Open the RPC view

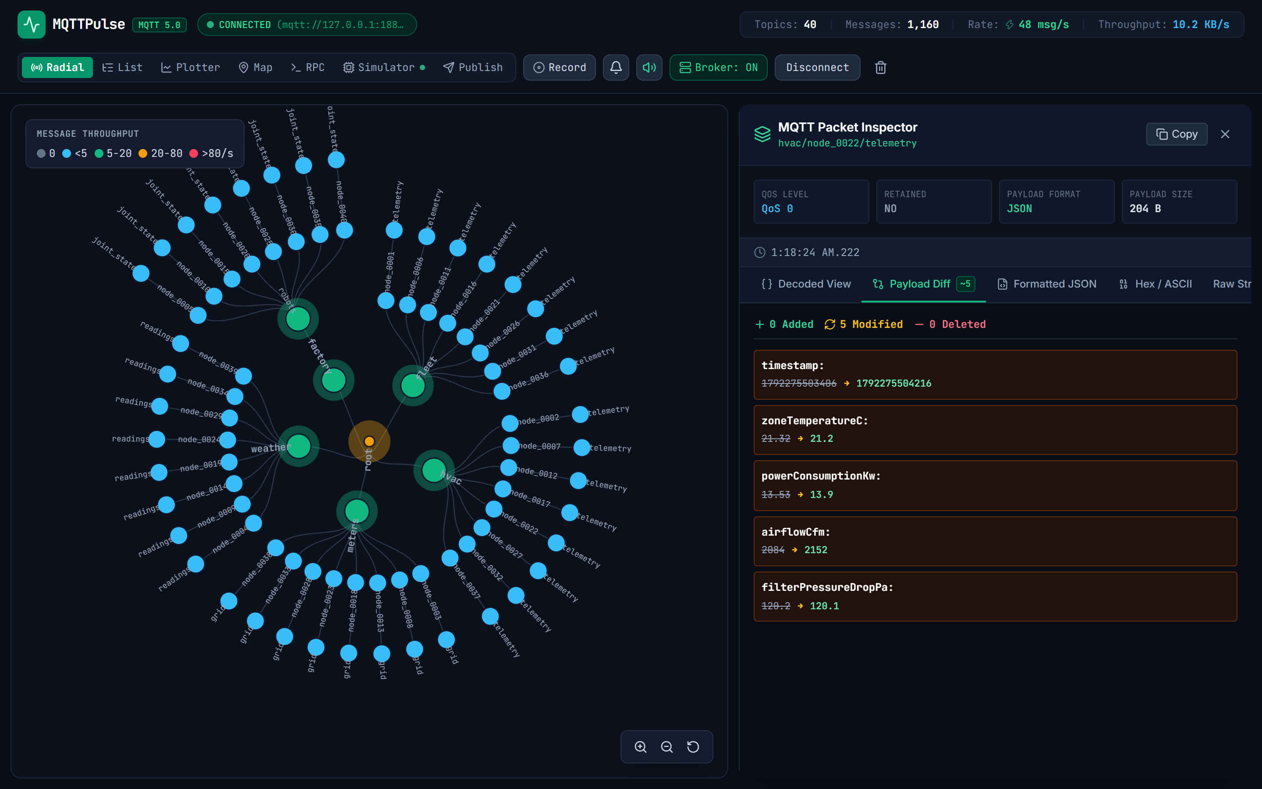[308, 68]
